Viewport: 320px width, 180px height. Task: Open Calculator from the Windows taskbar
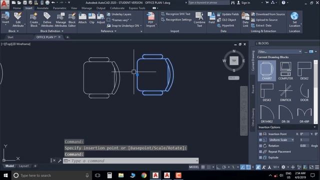coord(109,175)
